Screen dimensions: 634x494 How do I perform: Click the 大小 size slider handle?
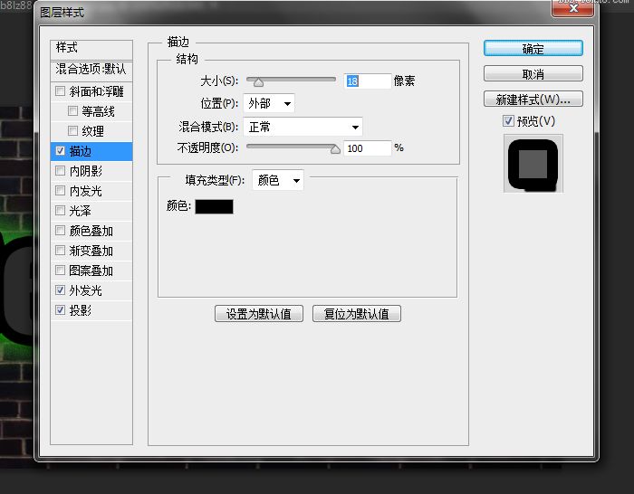pyautogui.click(x=258, y=83)
